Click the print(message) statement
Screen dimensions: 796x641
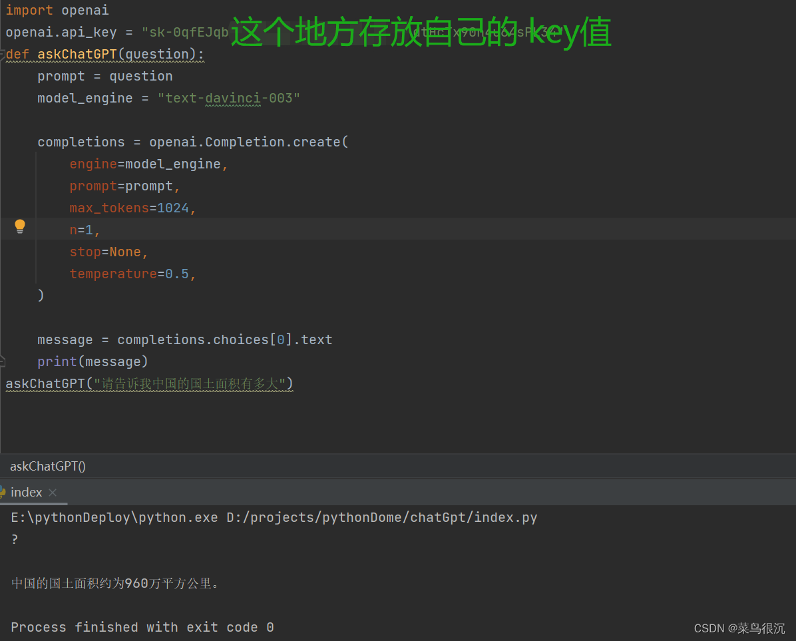point(93,362)
